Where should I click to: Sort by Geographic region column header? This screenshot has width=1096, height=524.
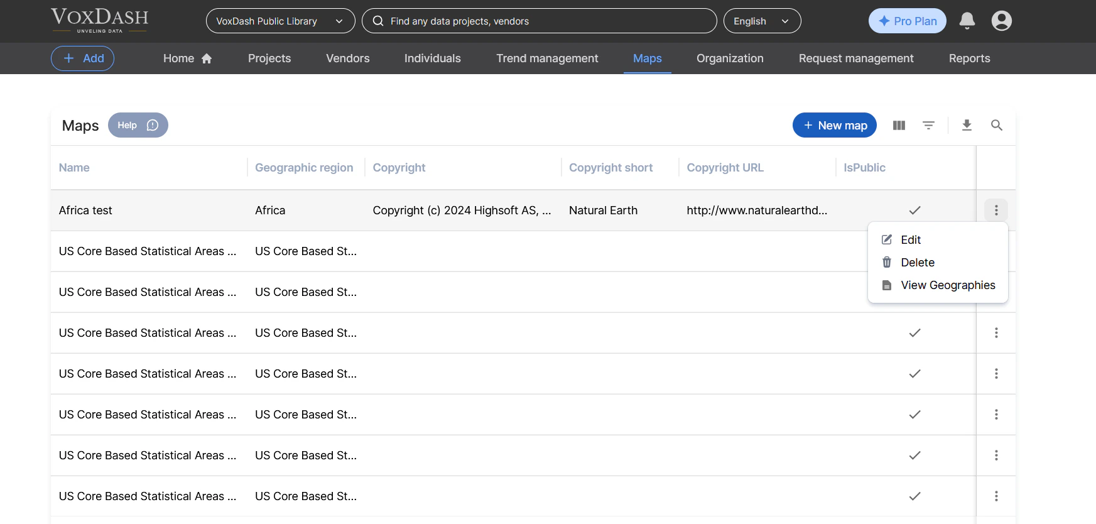pos(304,168)
